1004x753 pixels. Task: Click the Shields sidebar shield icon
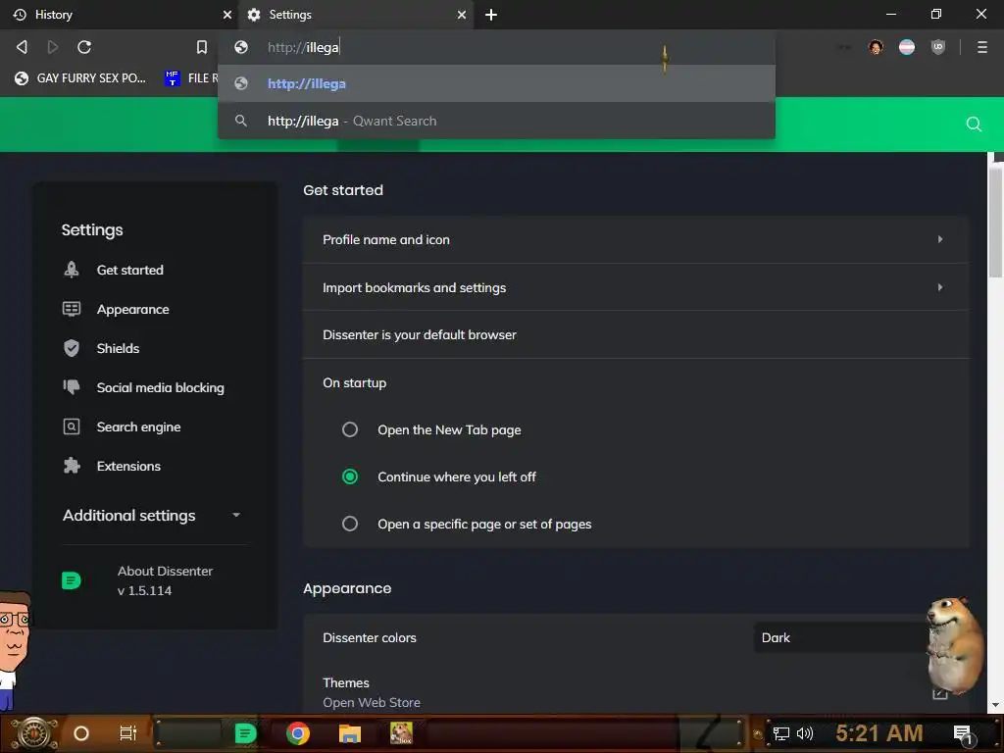[x=72, y=348]
